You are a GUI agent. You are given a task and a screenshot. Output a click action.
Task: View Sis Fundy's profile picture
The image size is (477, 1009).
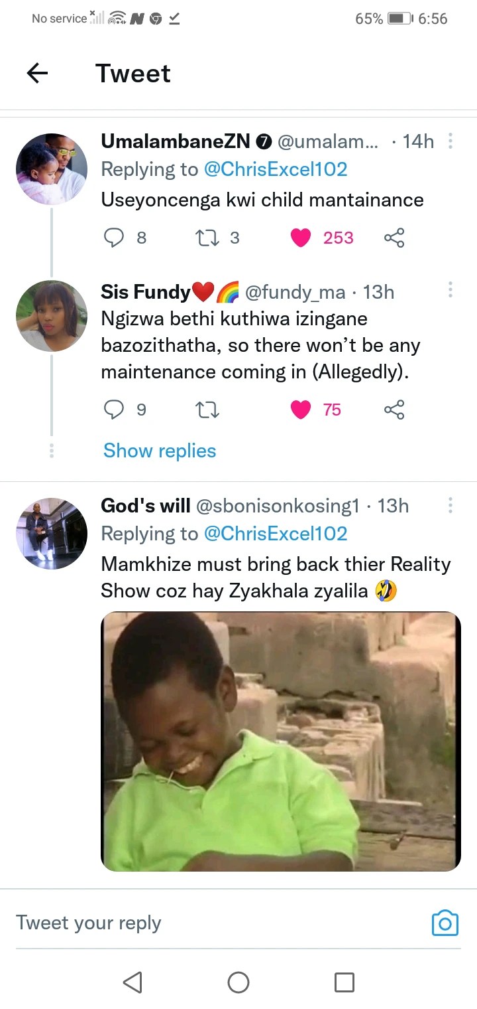(52, 316)
